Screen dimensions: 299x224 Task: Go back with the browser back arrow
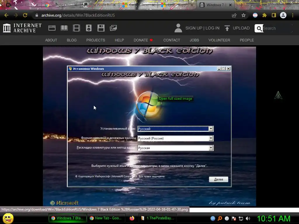click(6, 15)
